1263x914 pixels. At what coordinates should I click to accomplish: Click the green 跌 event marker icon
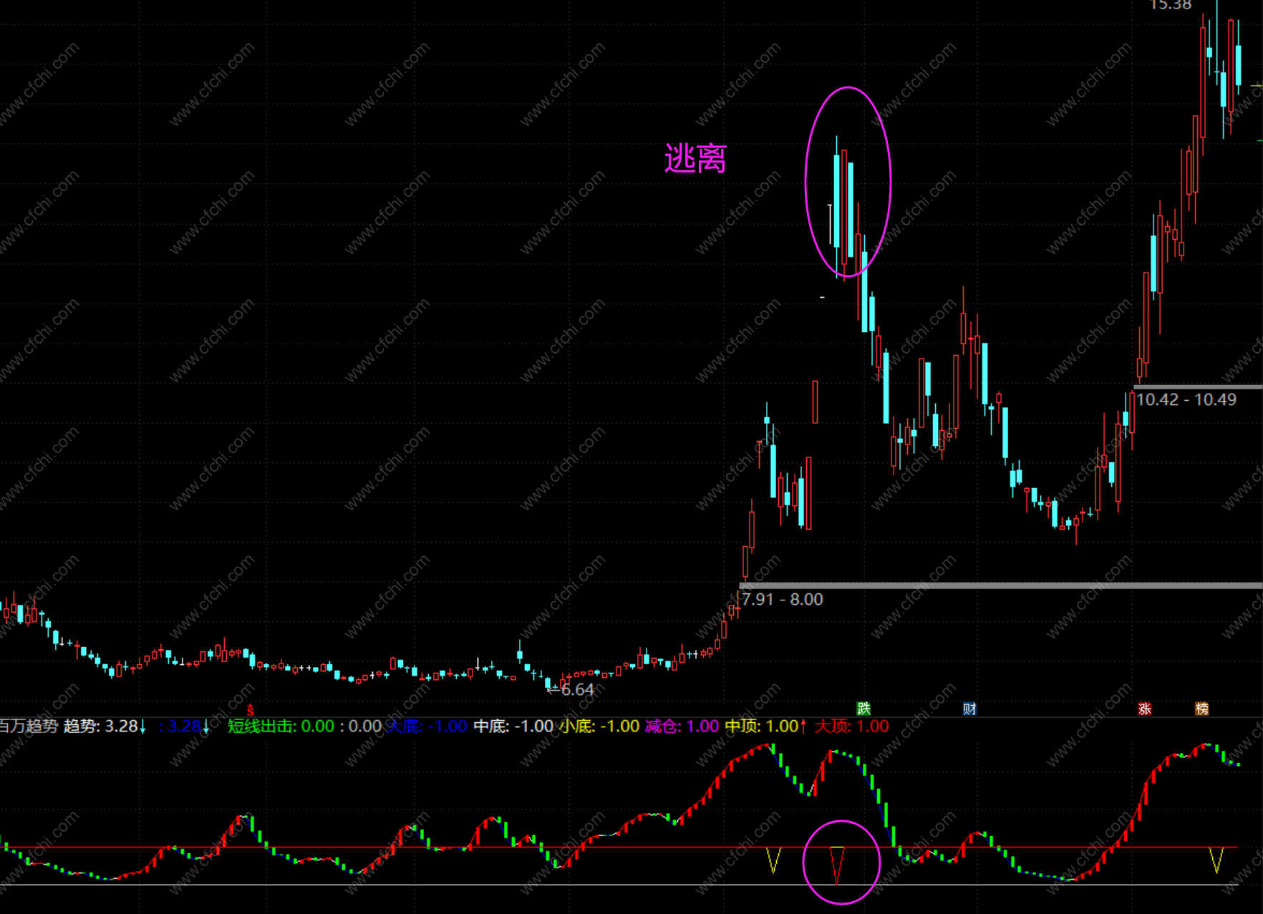point(863,709)
